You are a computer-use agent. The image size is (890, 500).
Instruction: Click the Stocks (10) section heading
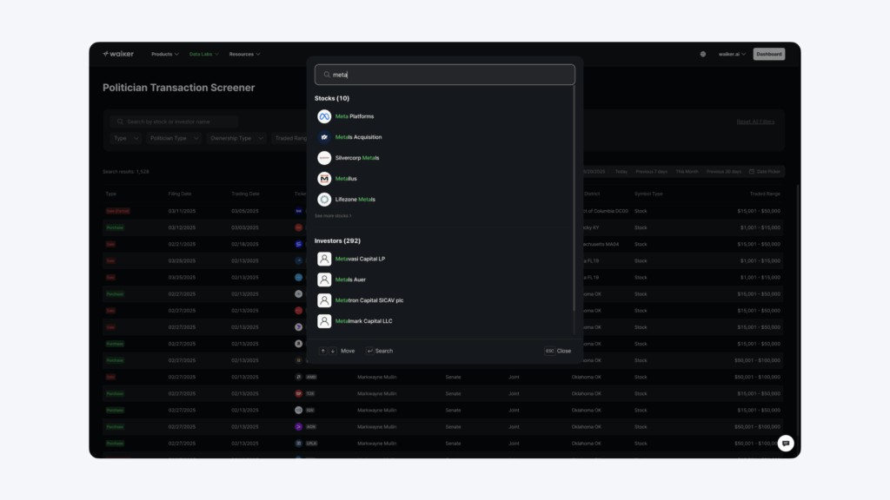[332, 99]
